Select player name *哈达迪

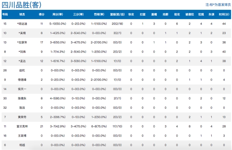22,24
